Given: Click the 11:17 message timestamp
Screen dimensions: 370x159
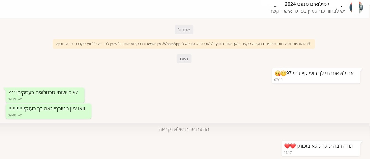Looking at the screenshot, I should [x=288, y=153].
